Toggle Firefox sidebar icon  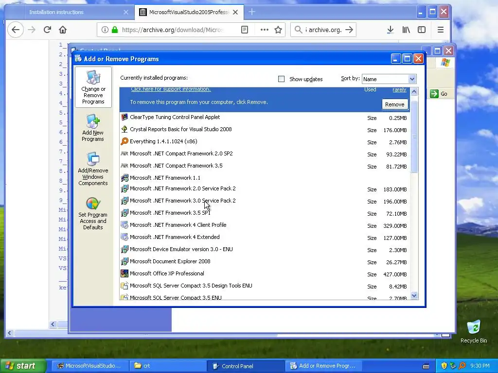point(422,30)
